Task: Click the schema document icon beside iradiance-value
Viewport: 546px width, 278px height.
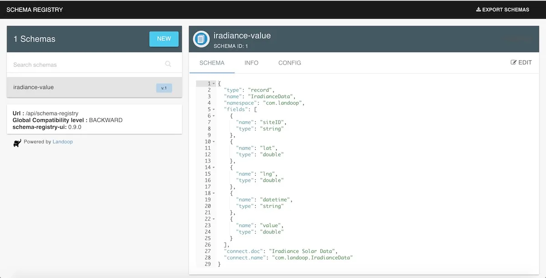Action: tap(201, 39)
